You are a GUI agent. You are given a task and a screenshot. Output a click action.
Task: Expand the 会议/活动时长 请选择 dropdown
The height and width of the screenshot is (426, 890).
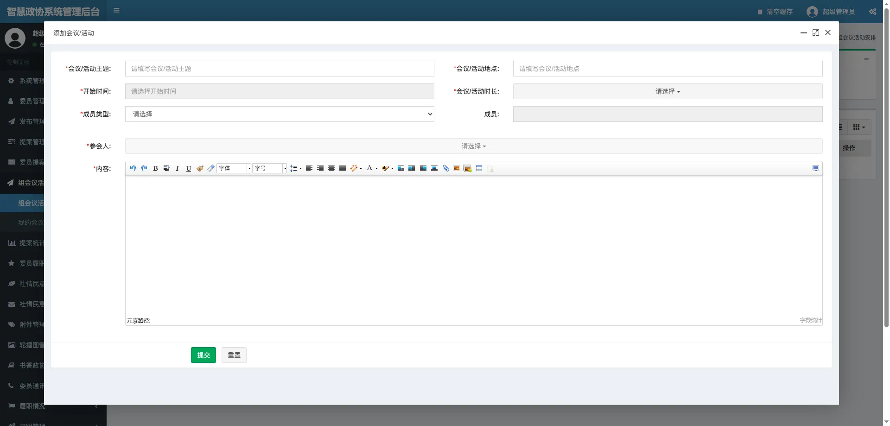(x=667, y=91)
